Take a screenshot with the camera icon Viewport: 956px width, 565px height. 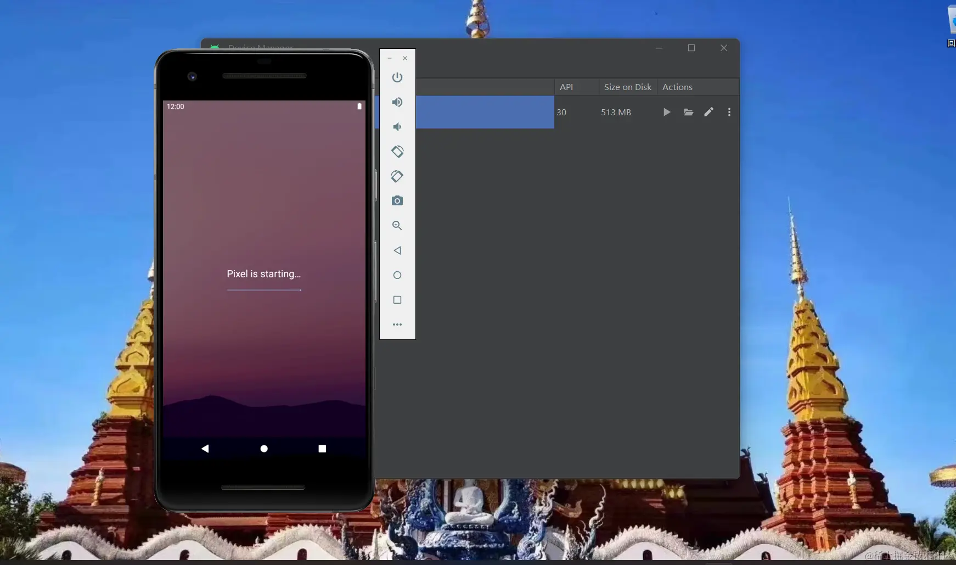[397, 201]
